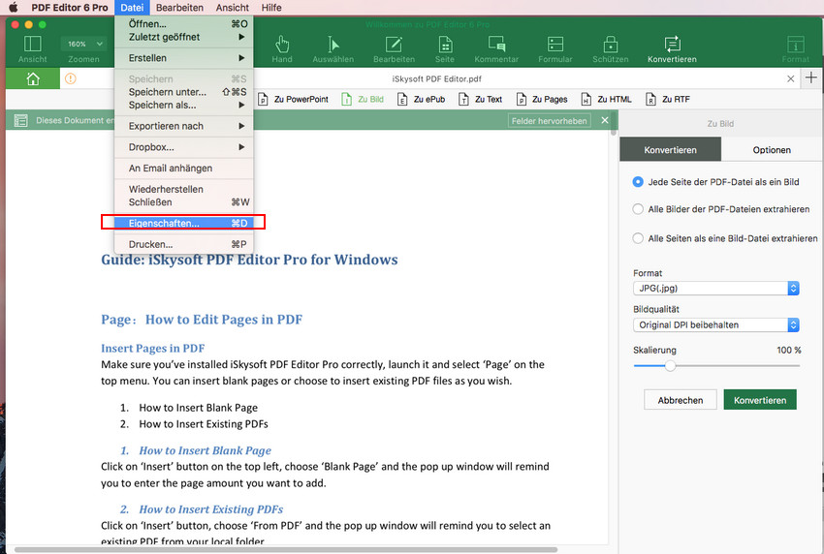Choose 'Alle Seiten als eine Bild-Datei extrahieren'
This screenshot has height=554, width=824.
click(x=638, y=237)
